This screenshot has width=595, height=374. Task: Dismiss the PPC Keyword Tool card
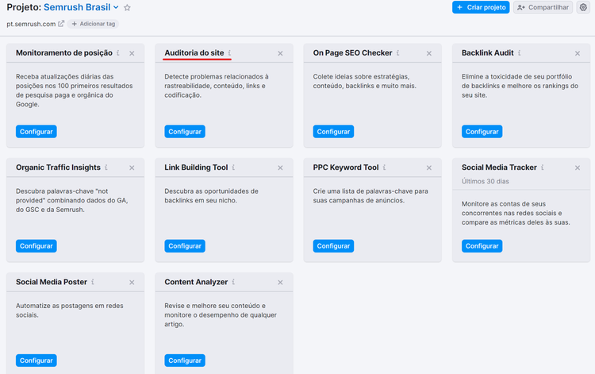coord(428,168)
